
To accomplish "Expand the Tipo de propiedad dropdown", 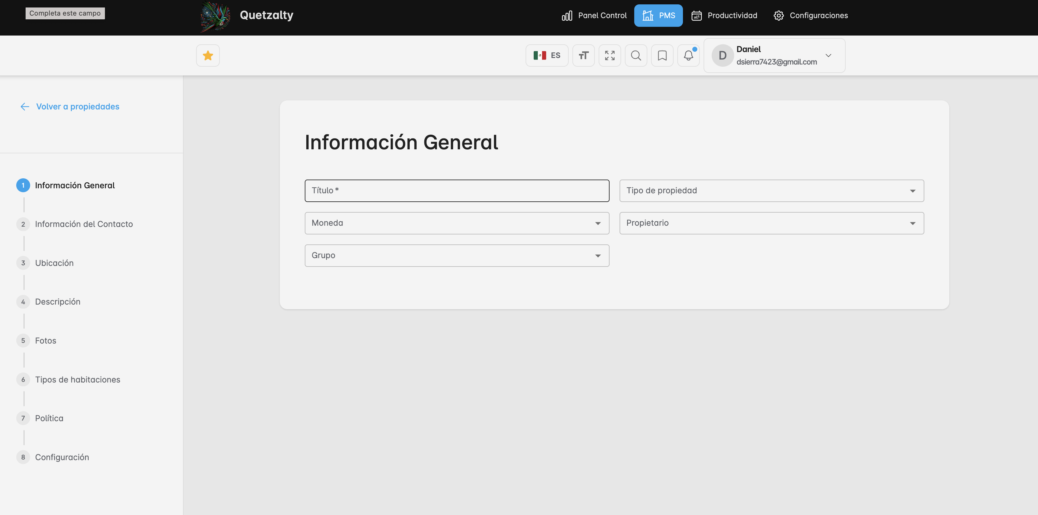I will coord(771,191).
